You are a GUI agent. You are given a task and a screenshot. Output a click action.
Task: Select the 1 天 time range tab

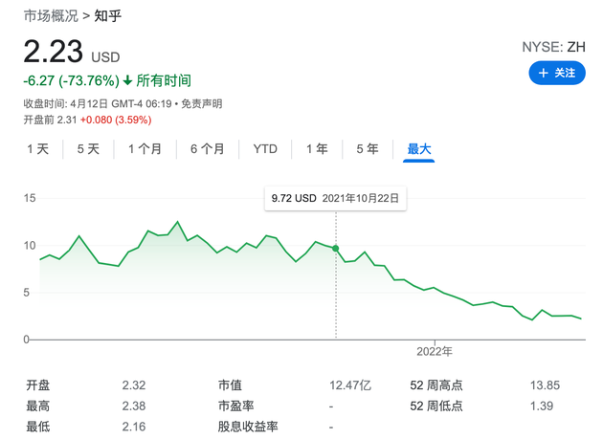tap(37, 149)
